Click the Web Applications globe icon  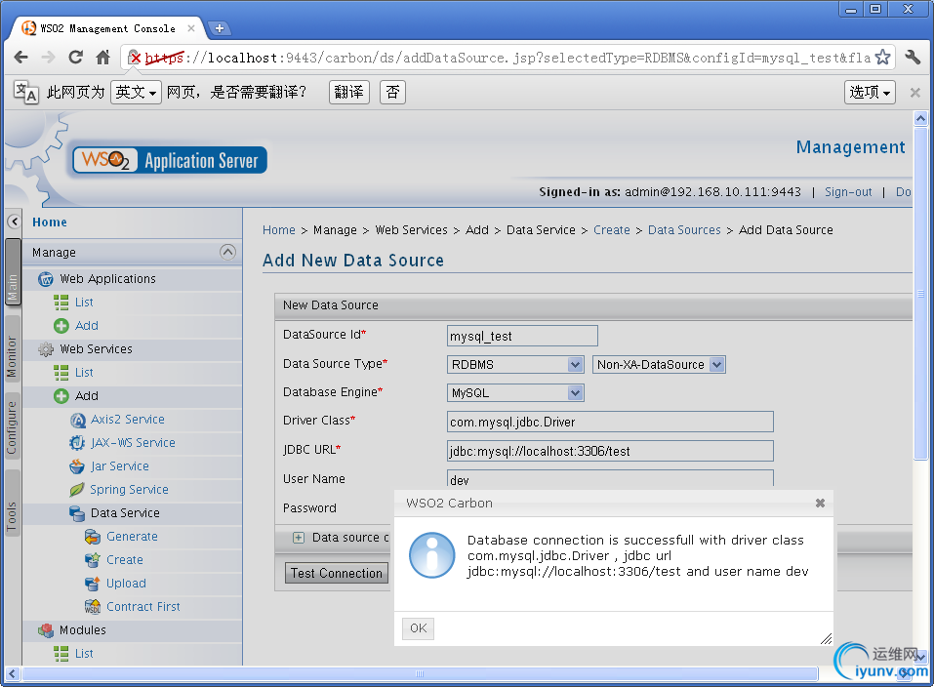[46, 279]
